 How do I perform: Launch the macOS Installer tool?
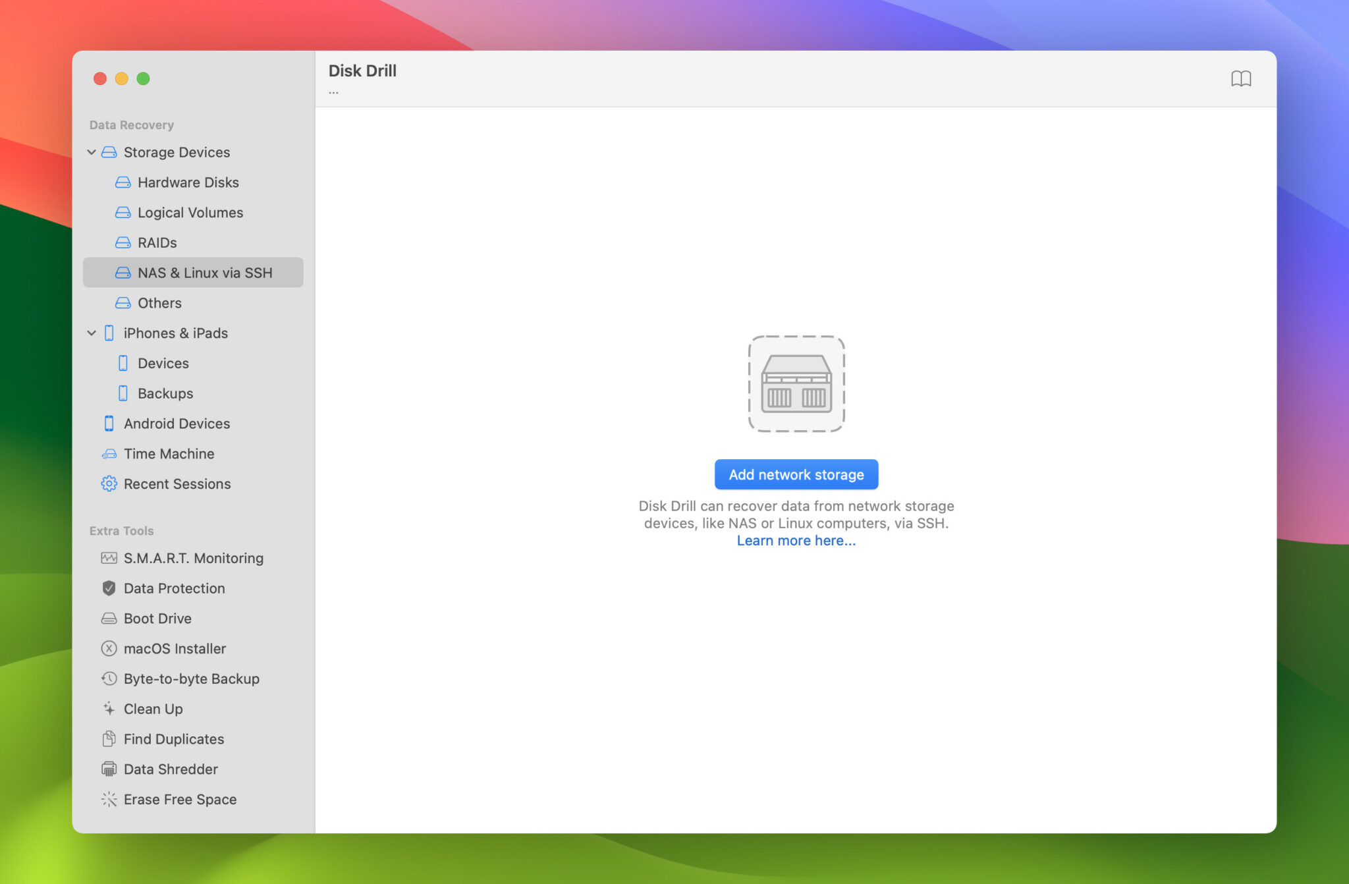pyautogui.click(x=174, y=648)
